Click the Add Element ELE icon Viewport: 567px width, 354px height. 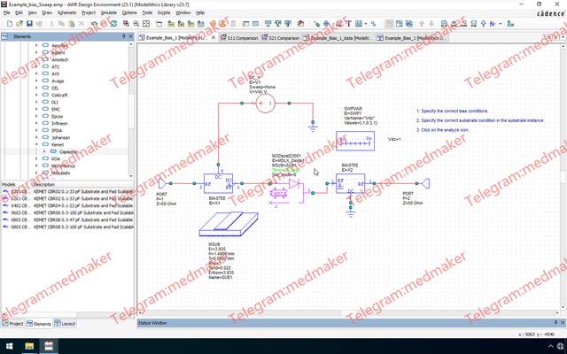point(444,24)
